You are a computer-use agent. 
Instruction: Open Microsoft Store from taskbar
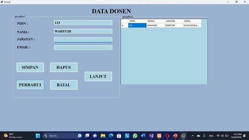[119, 136]
